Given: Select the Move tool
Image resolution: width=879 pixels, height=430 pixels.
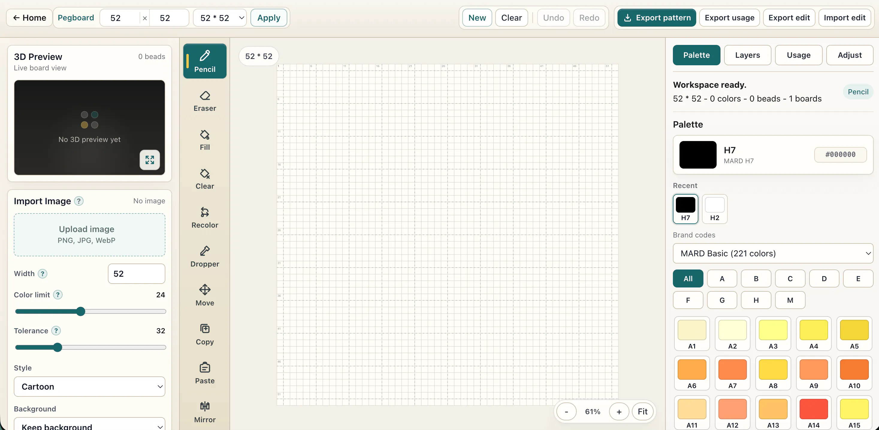Looking at the screenshot, I should 205,295.
